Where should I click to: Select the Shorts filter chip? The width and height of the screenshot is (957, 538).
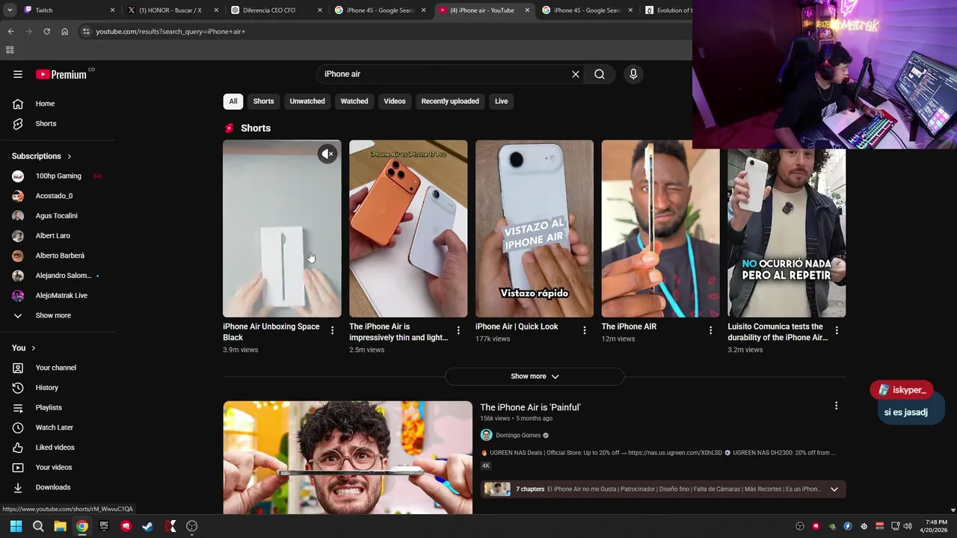[x=263, y=102]
